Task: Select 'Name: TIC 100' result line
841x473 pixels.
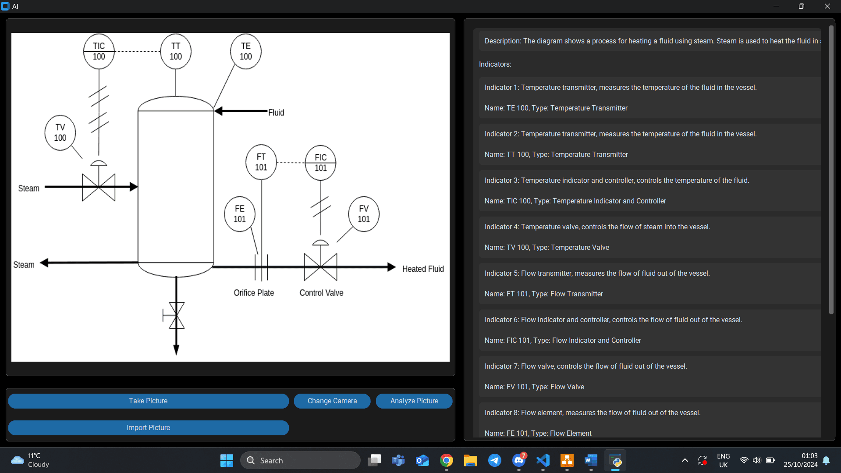Action: click(575, 201)
